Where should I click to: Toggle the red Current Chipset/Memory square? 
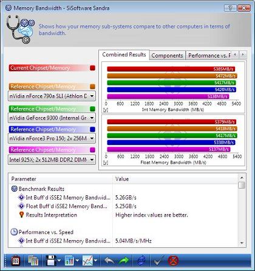(x=92, y=68)
